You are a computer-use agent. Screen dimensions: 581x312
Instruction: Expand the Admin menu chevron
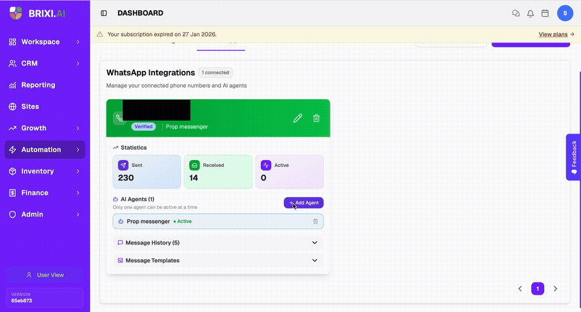pos(78,214)
